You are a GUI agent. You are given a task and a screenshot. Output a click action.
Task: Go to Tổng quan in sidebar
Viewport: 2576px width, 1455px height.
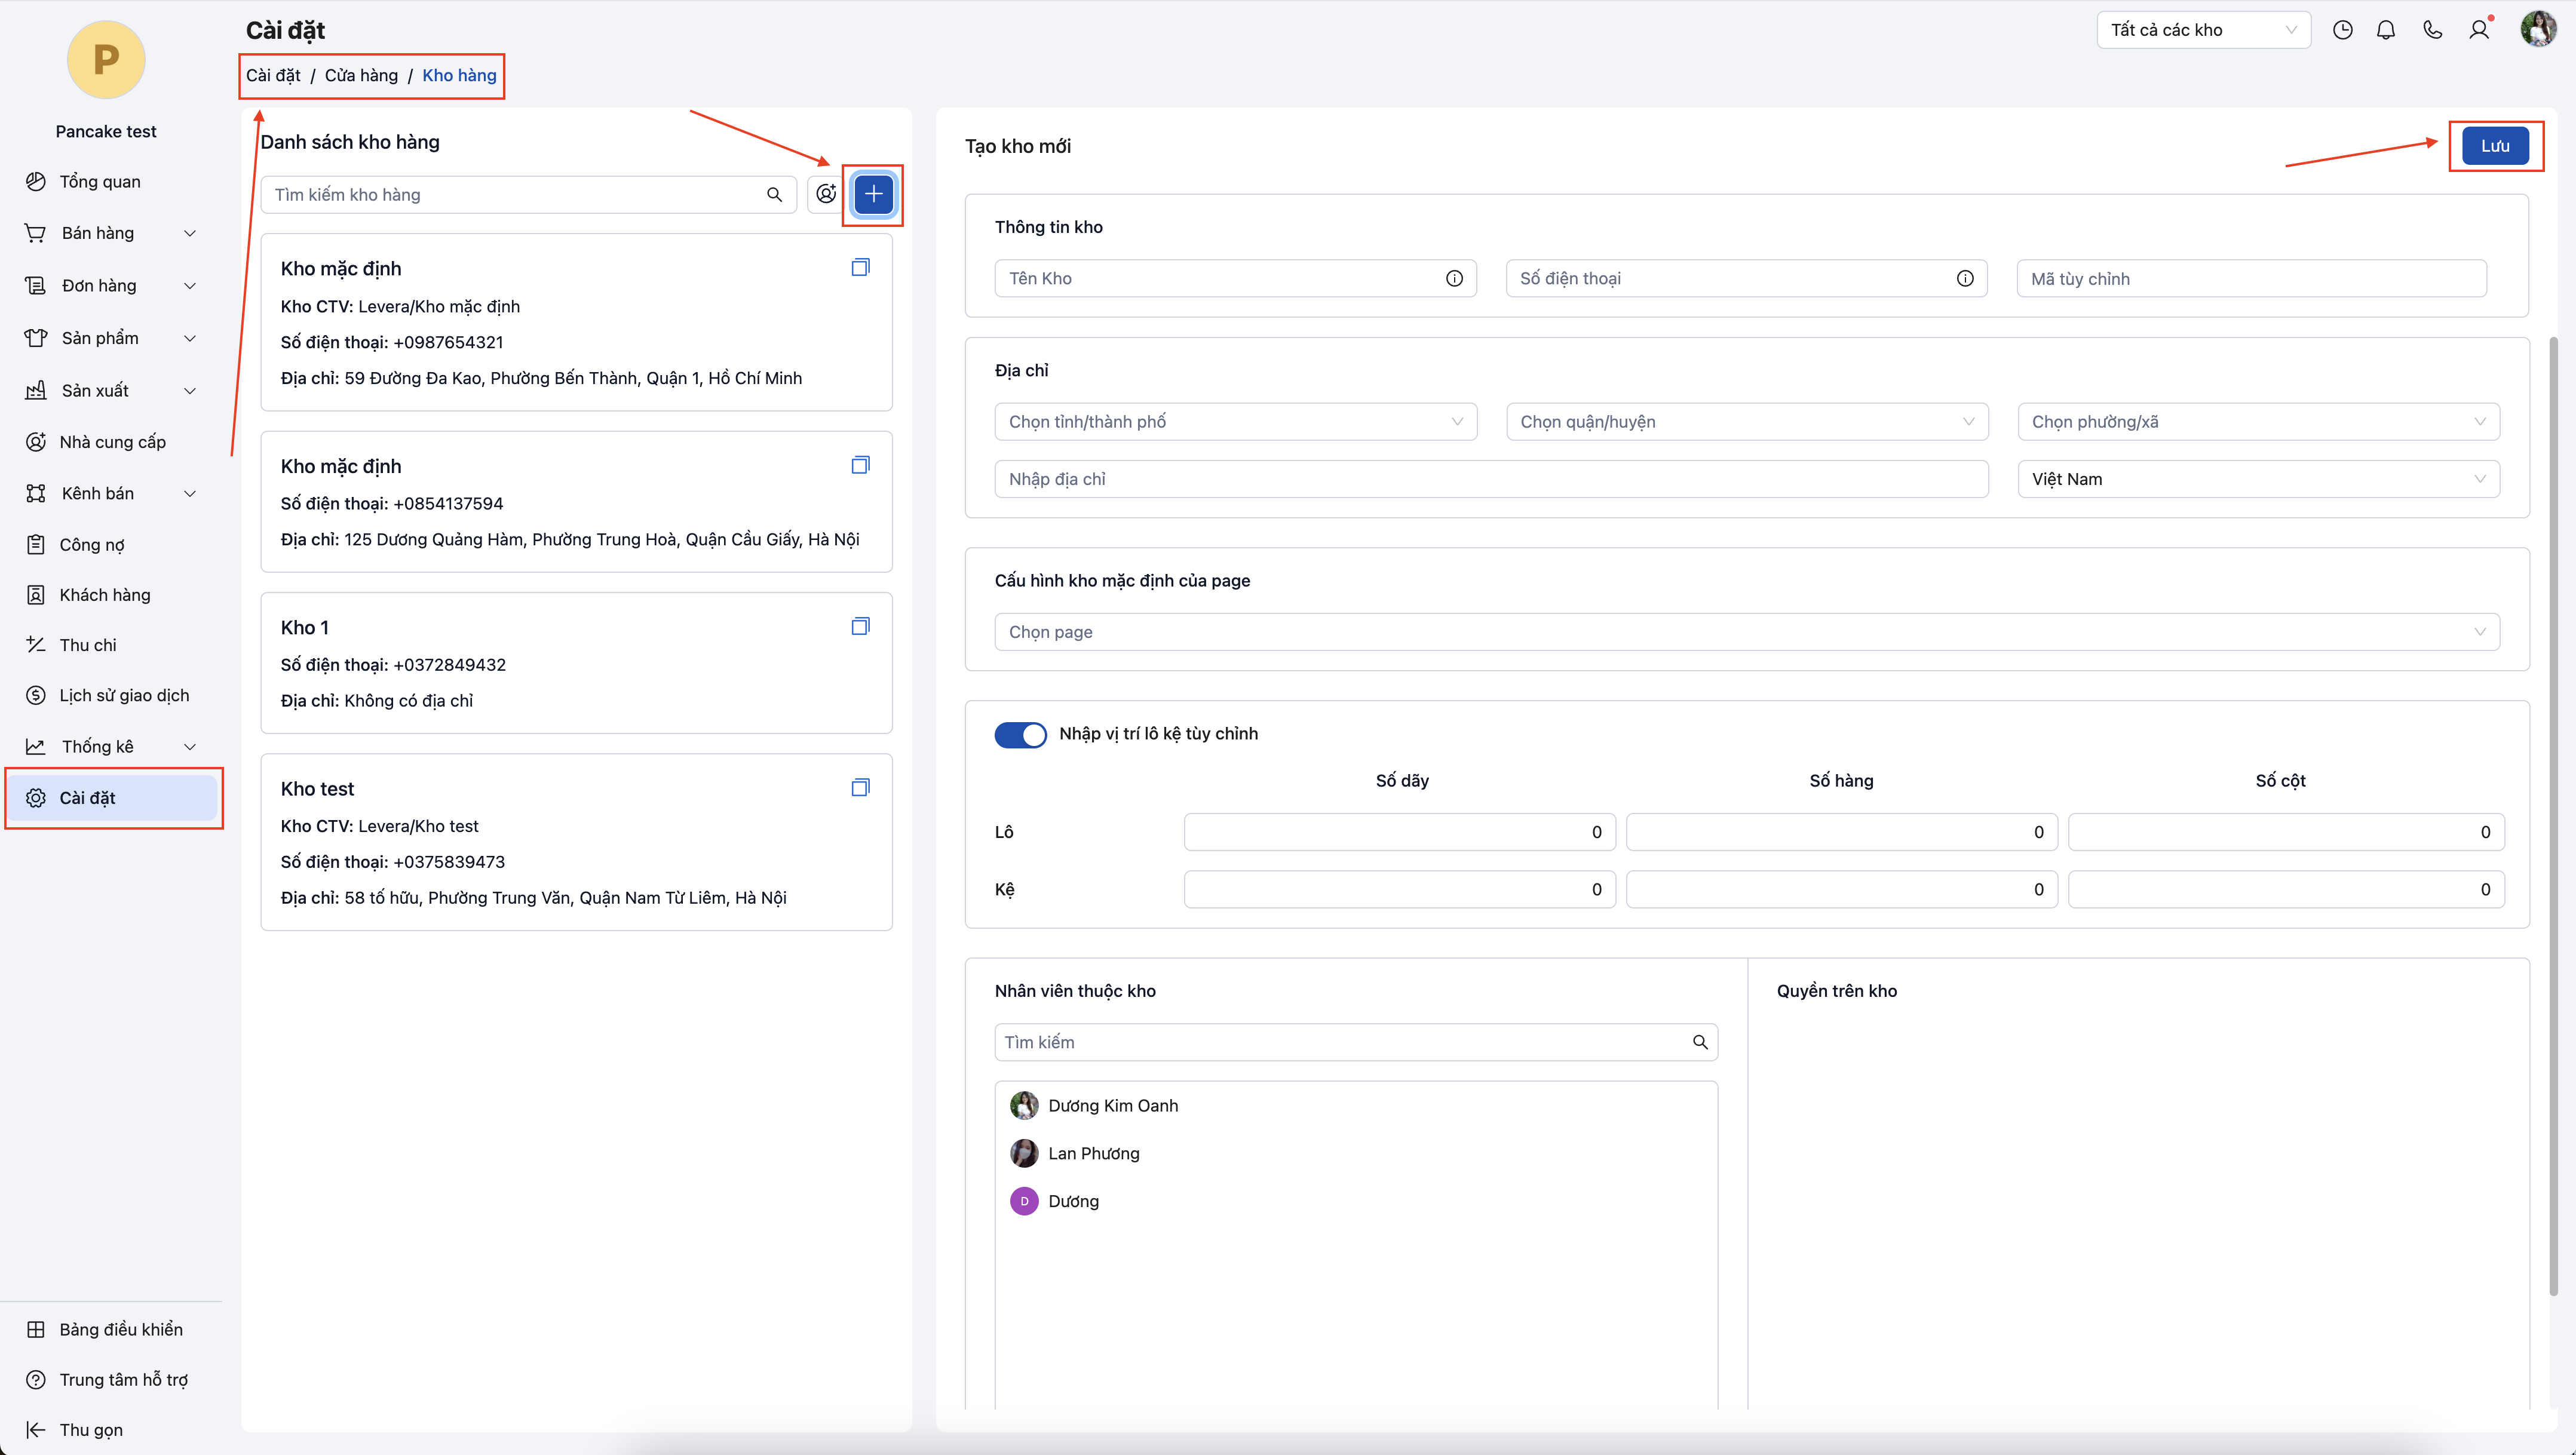coord(99,182)
